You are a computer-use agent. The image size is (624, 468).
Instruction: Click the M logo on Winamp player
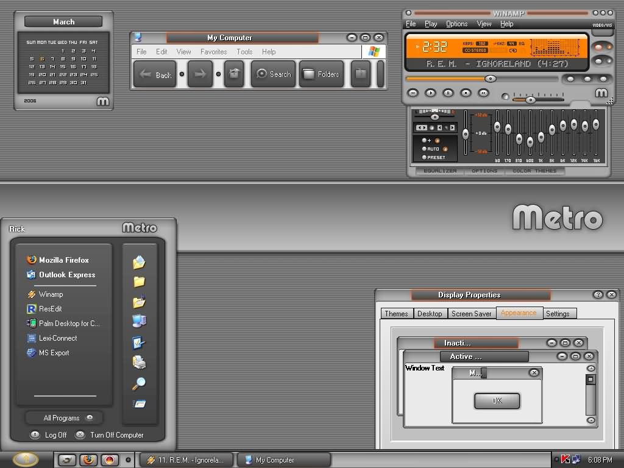tap(601, 93)
